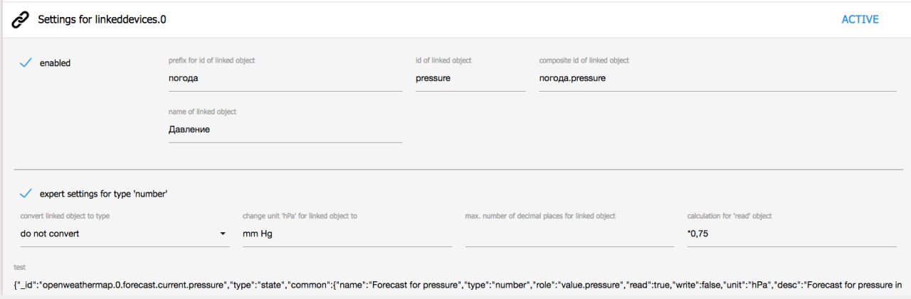Click the composite id field 'погода.pressure'
Screen dimensions: 911x299
coord(717,79)
